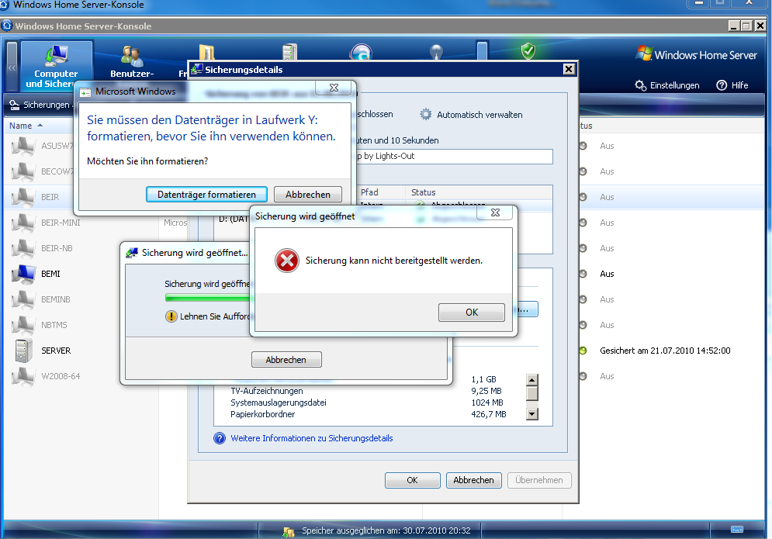This screenshot has width=772, height=539.
Task: Click the TV-Aufzeichnungen entry
Action: coord(267,391)
